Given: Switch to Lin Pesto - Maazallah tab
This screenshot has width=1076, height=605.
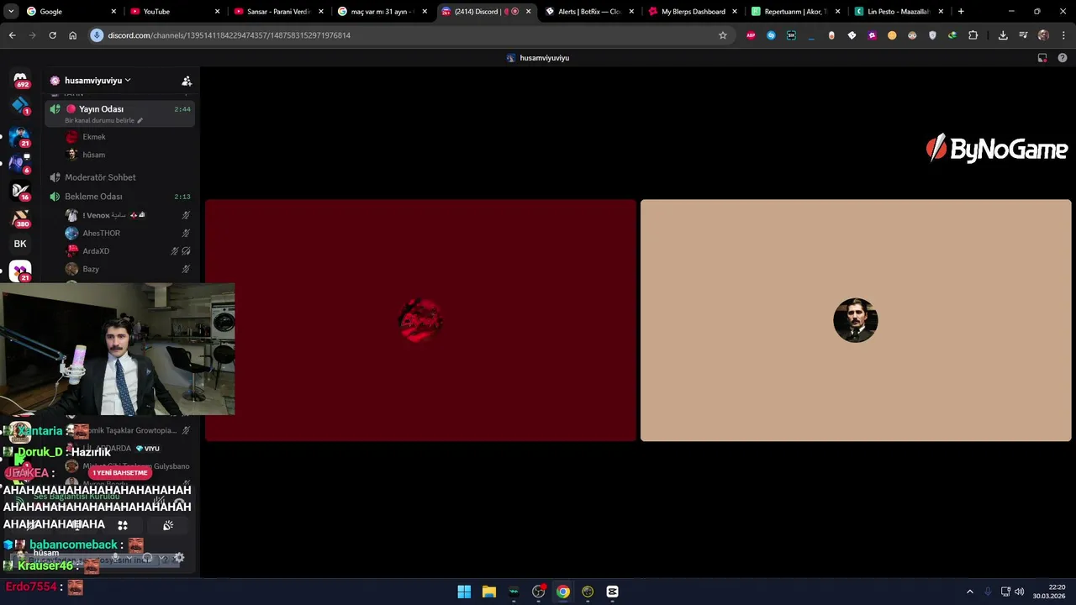Looking at the screenshot, I should pos(899,12).
